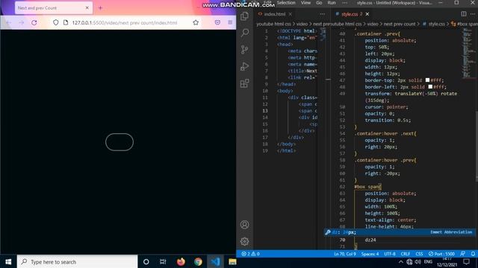The width and height of the screenshot is (478, 268).
Task: Change file encoding UTF-8
Action: [x=390, y=254]
